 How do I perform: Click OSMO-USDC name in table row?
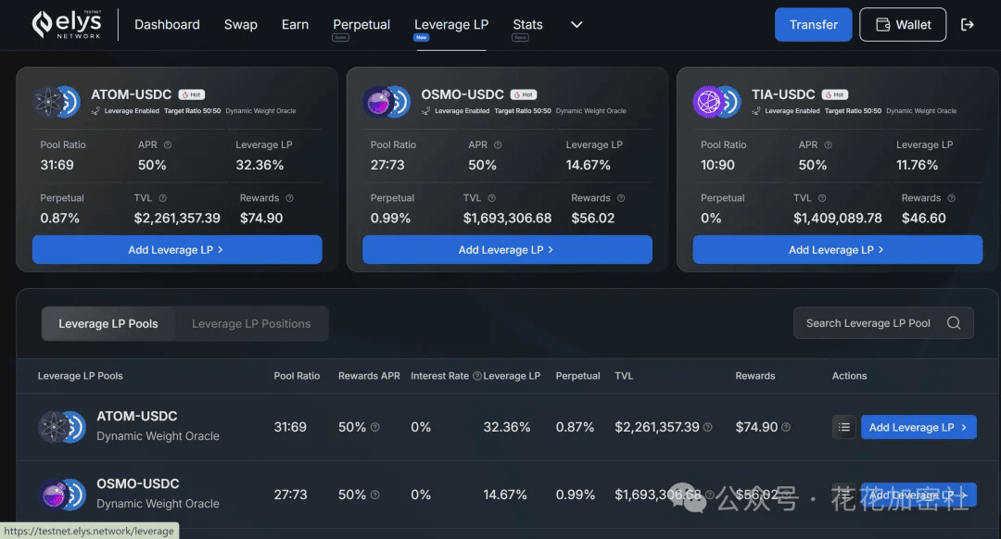(138, 483)
